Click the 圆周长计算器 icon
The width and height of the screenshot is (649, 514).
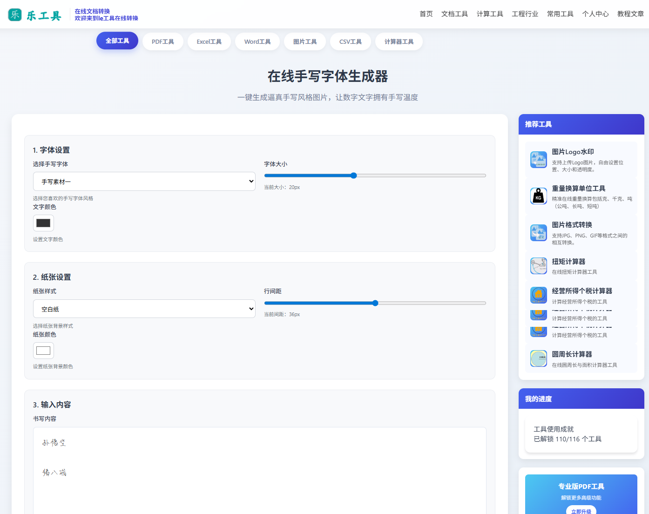pyautogui.click(x=539, y=358)
